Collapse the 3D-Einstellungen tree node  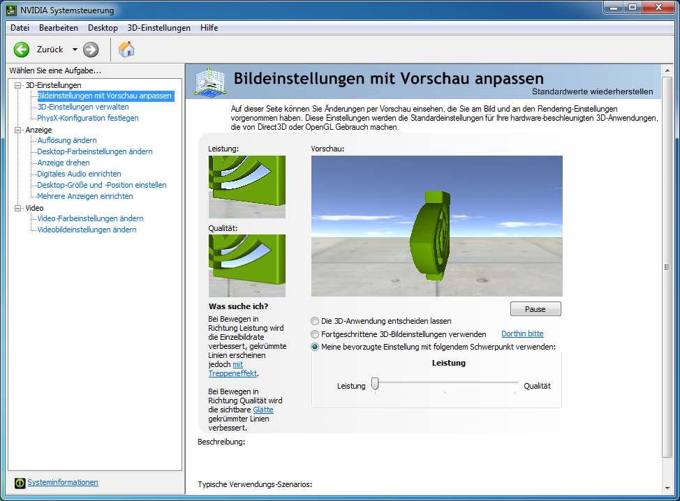17,85
